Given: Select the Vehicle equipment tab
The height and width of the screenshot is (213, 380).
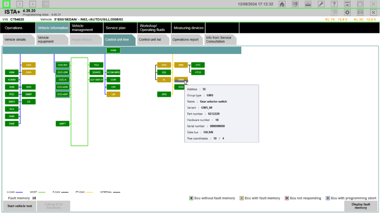Looking at the screenshot, I should pos(52,40).
